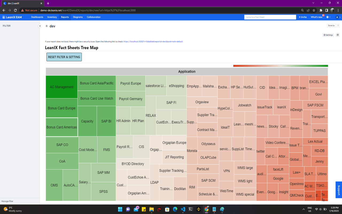
Task: Open the report more-options kebab menu
Action: 338,26
